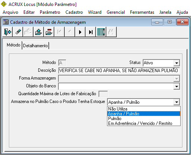Viewport: 191px width, 155px height.
Task: Expand the Forma Armazenagem dropdown
Action: (x=177, y=78)
